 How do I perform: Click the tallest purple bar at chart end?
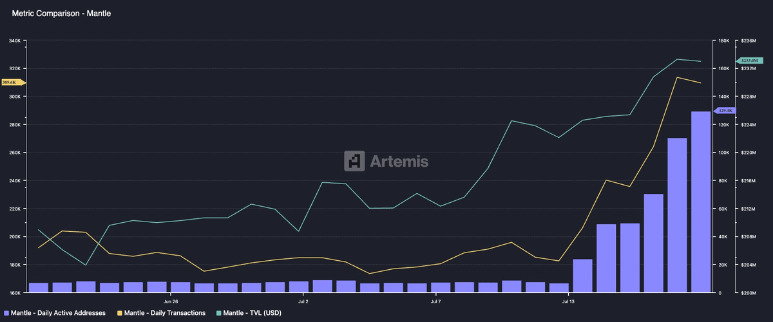(701, 202)
